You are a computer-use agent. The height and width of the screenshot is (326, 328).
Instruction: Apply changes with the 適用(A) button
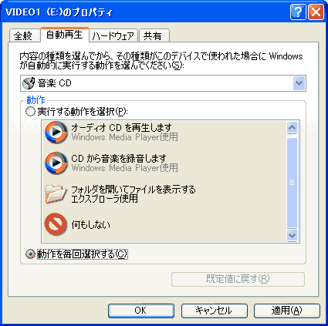(x=287, y=311)
